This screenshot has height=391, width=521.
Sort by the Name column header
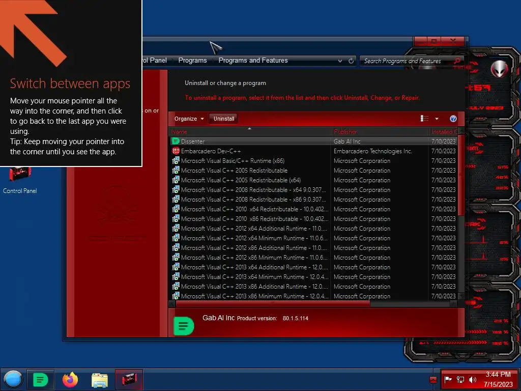coord(249,132)
